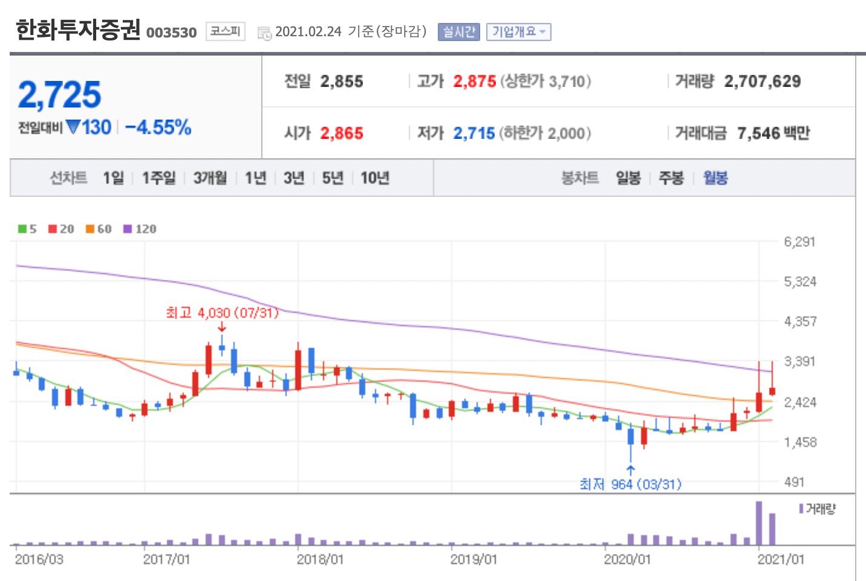Click the low price 2,715
This screenshot has height=581, width=866.
[x=474, y=133]
